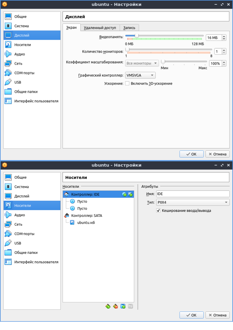
Task: Open Общие in the bottom Носители window
Action: [x=32, y=177]
